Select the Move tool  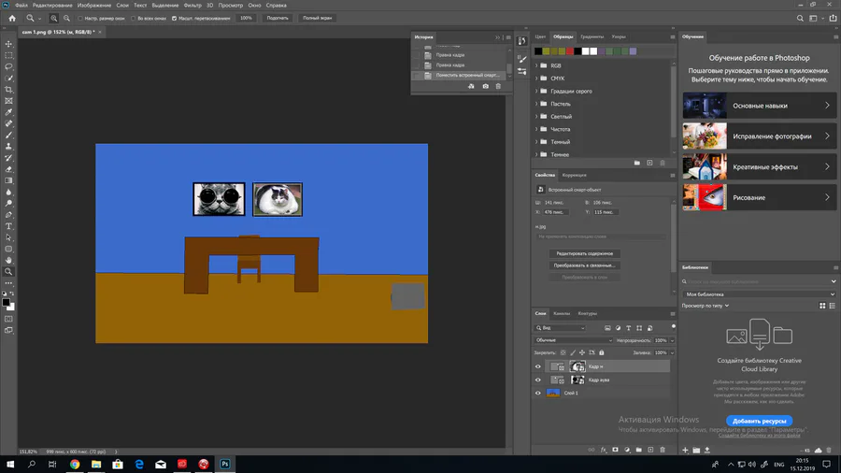tap(8, 44)
